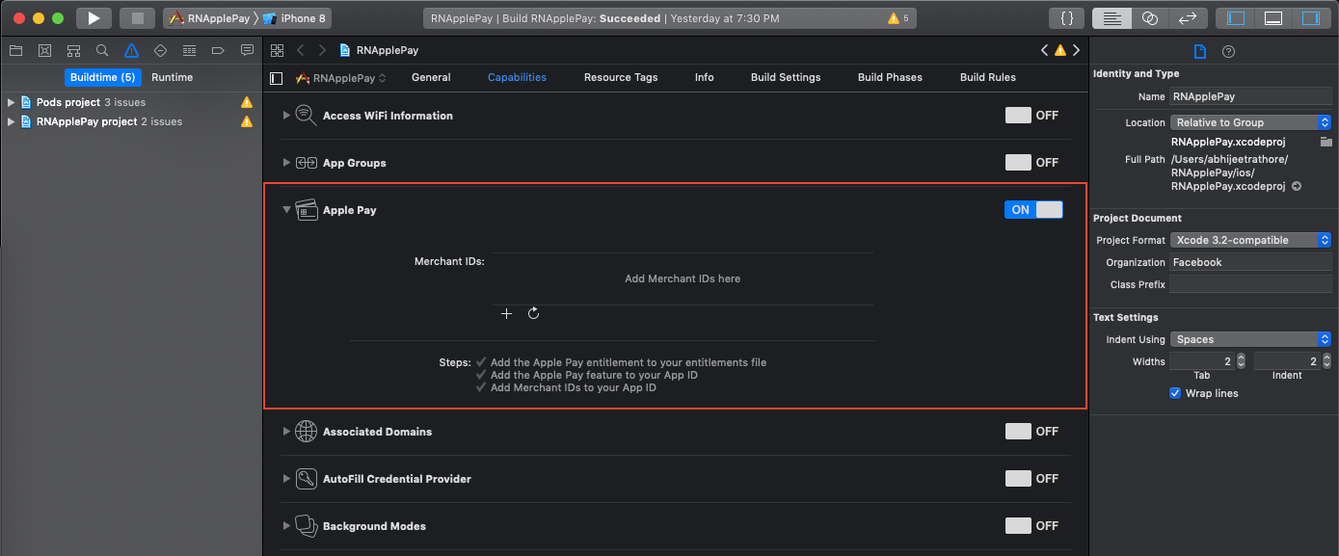The image size is (1339, 556).
Task: Choose iPhone 8 run destination
Action: (x=295, y=18)
